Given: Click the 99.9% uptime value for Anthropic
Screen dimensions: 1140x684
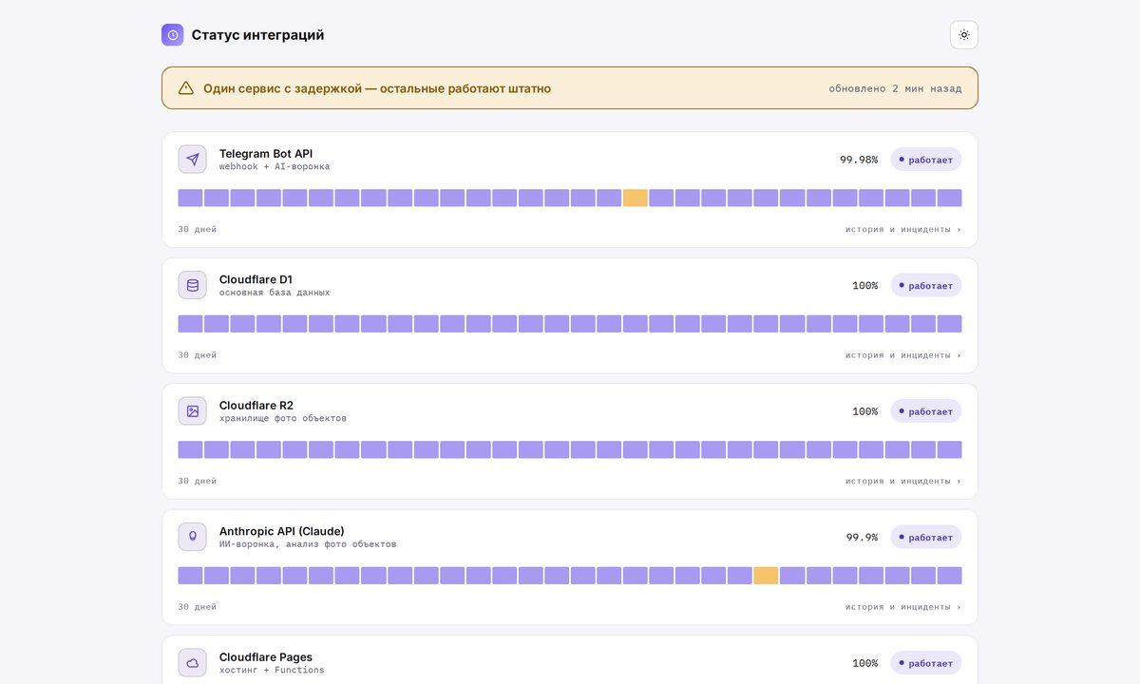Looking at the screenshot, I should tap(862, 537).
